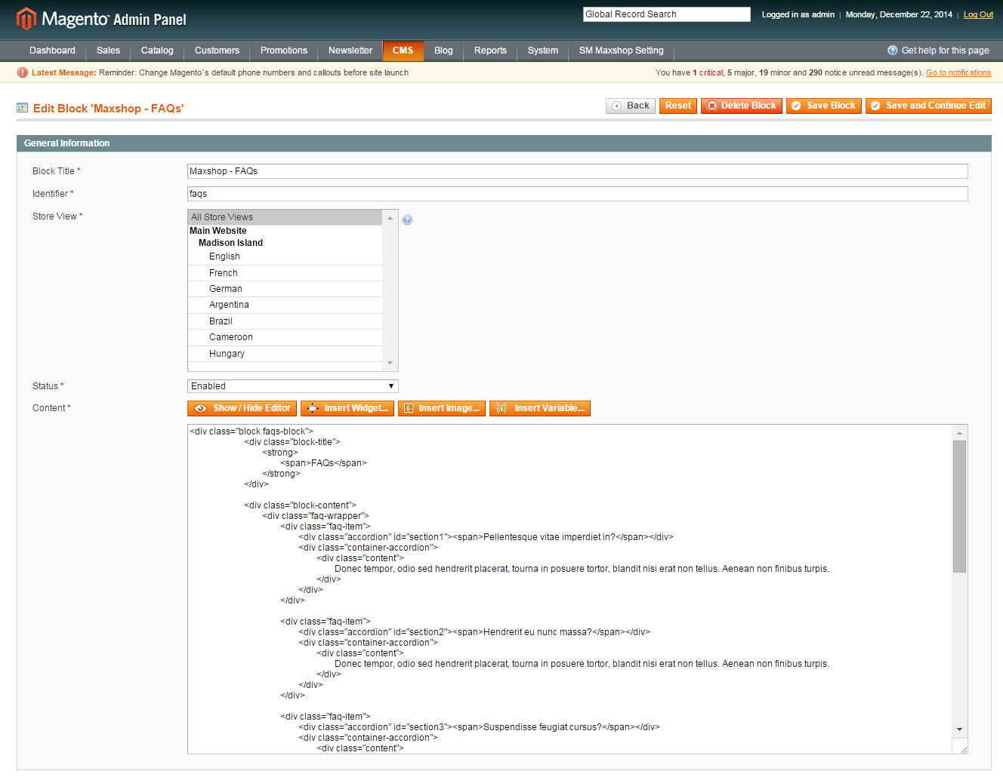This screenshot has width=1003, height=780.
Task: Click the content textarea resize handle
Action: [x=962, y=748]
